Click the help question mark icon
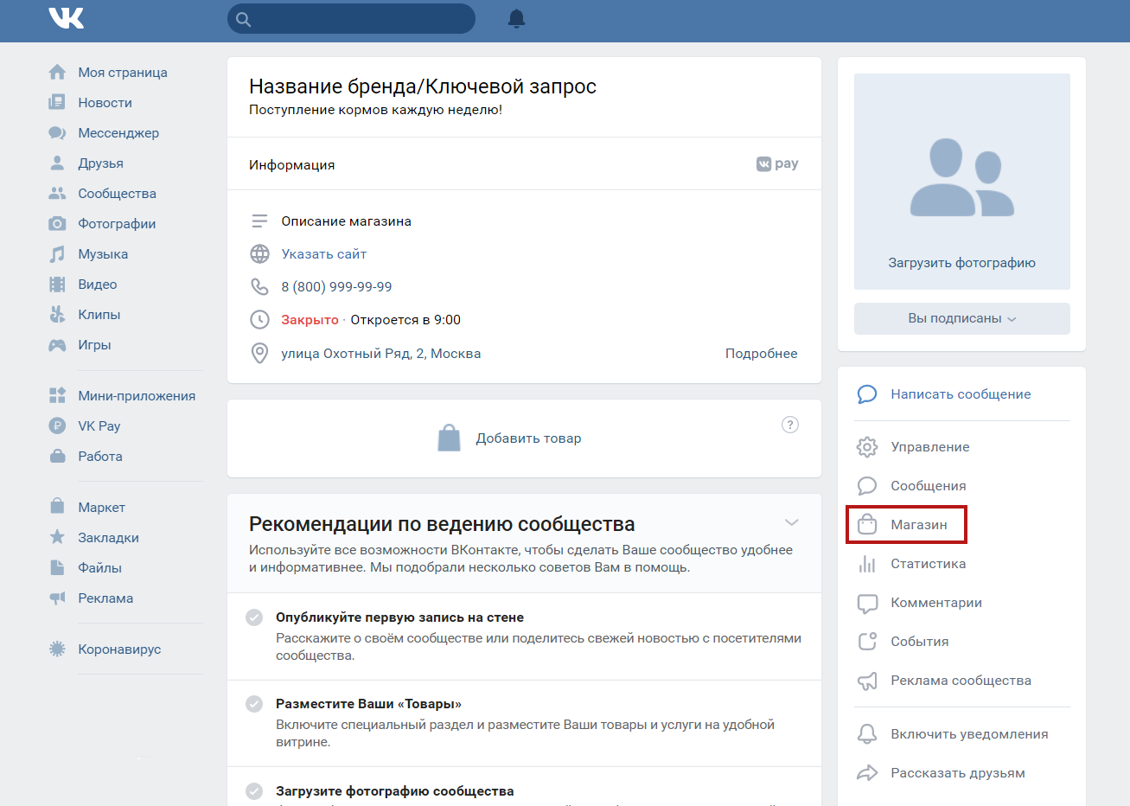This screenshot has width=1130, height=806. [789, 425]
